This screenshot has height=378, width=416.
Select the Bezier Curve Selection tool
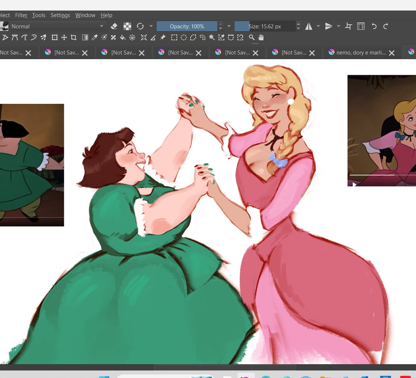231,37
